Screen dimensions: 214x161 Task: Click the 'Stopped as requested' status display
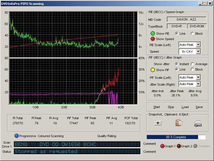pyautogui.click(x=77, y=151)
